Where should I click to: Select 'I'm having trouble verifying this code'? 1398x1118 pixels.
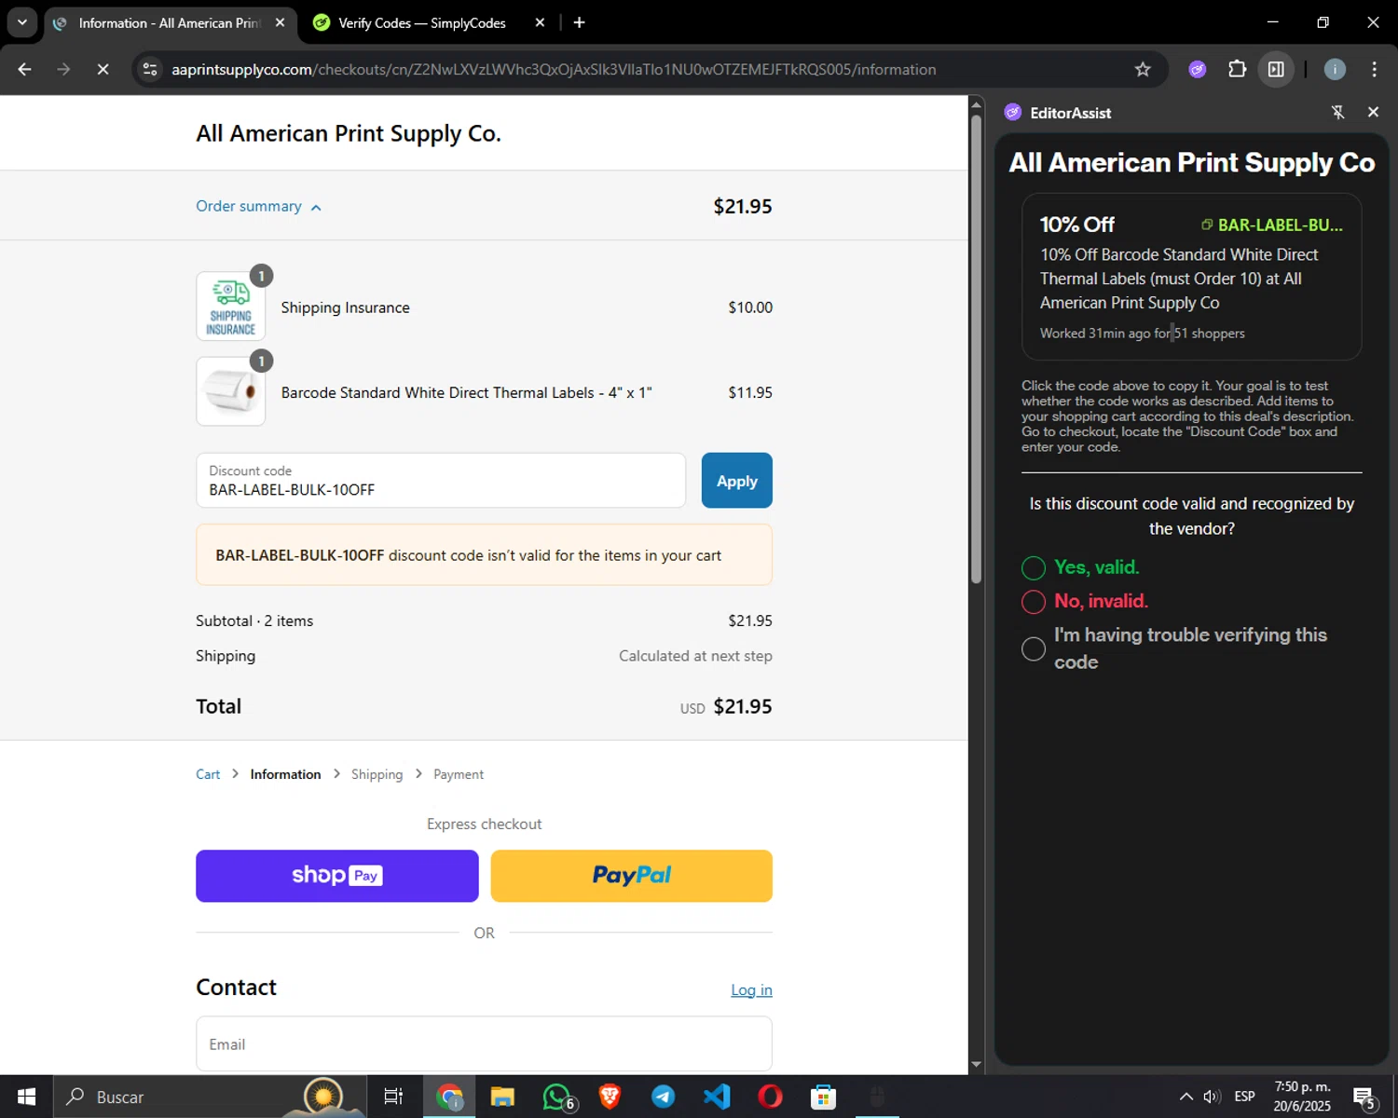coord(1034,648)
